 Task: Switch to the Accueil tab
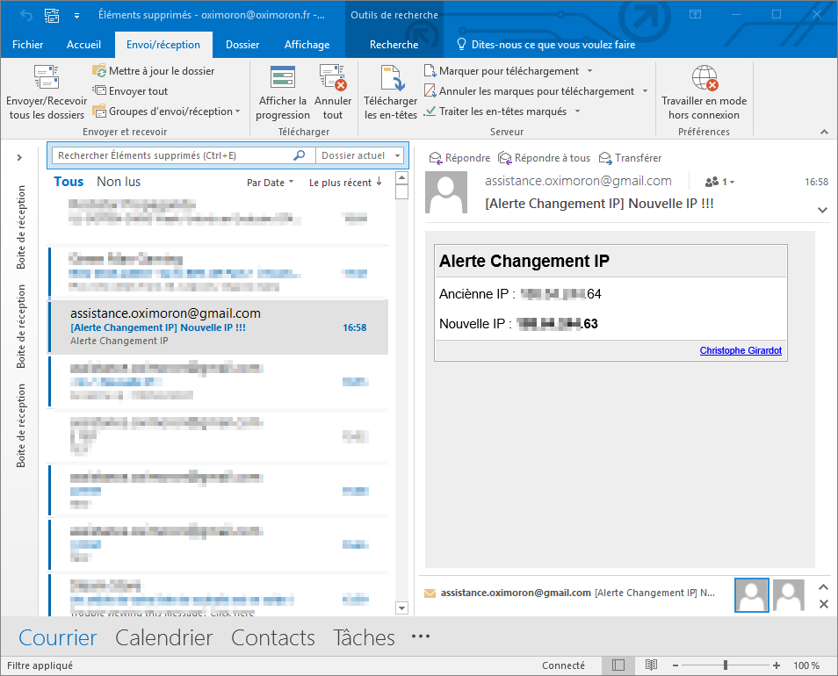click(x=83, y=45)
